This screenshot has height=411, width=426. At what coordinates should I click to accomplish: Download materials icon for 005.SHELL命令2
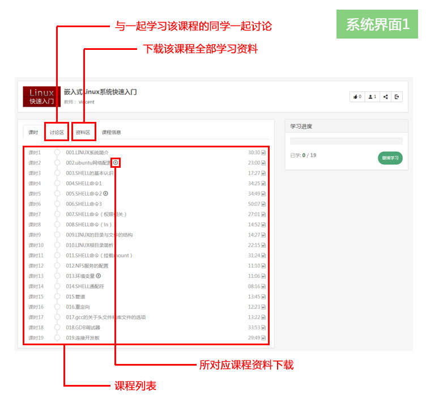(106, 193)
